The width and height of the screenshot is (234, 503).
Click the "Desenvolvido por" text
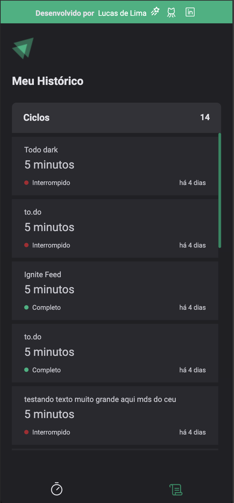(65, 13)
